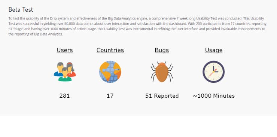Click the red-haired person in the Users icon
277x137 pixels.
pyautogui.click(x=71, y=69)
